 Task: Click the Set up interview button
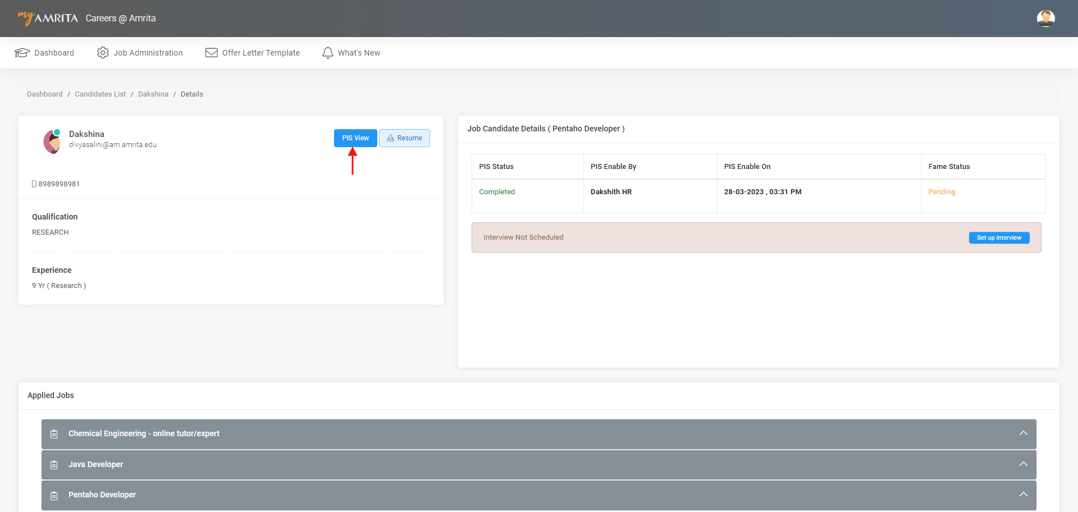point(999,237)
